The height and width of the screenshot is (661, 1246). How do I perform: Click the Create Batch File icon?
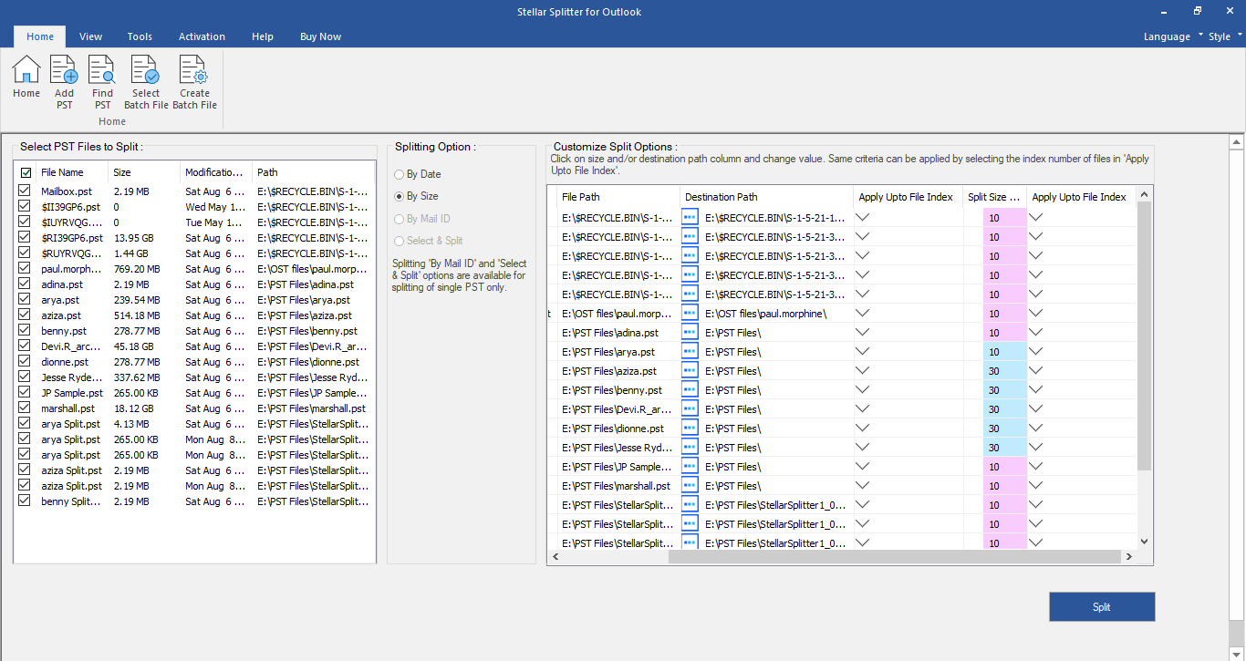194,82
